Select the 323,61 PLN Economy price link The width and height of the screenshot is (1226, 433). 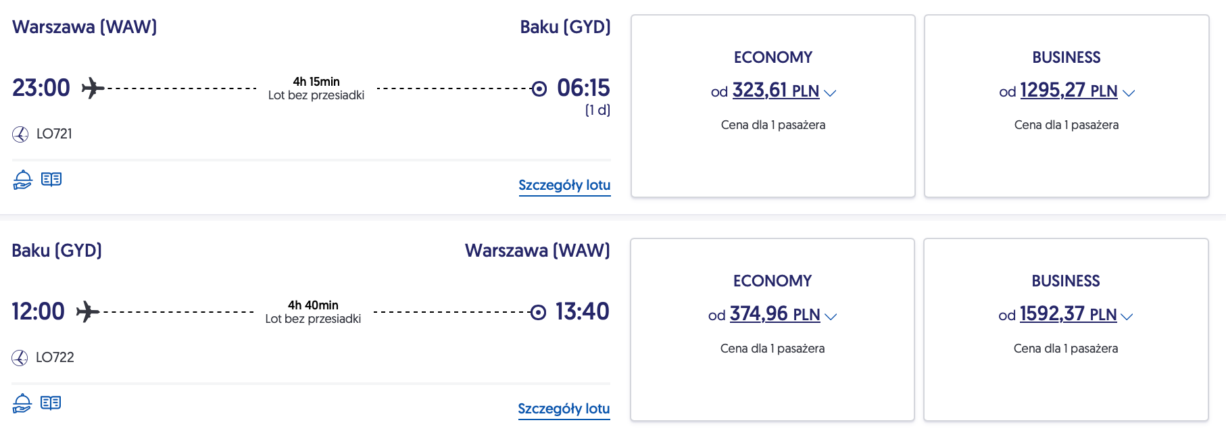click(x=775, y=91)
